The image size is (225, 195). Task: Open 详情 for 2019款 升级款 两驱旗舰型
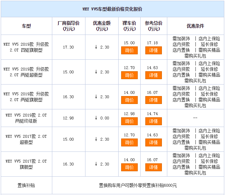point(153,100)
